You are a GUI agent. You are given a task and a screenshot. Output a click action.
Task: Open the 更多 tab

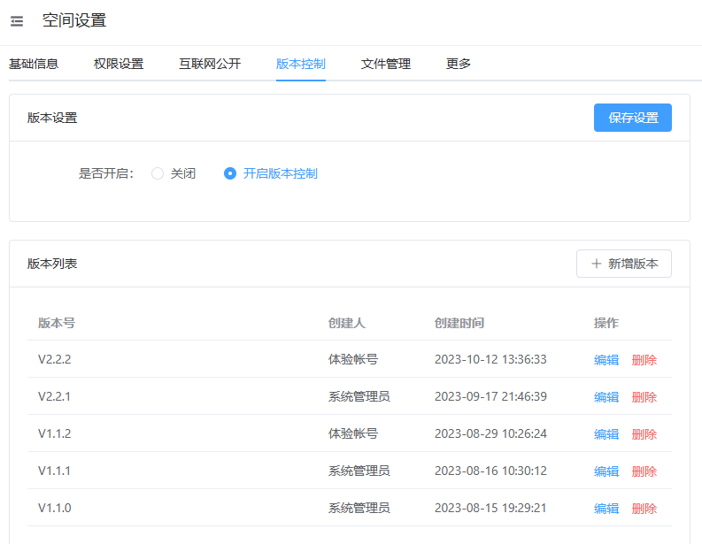[459, 64]
